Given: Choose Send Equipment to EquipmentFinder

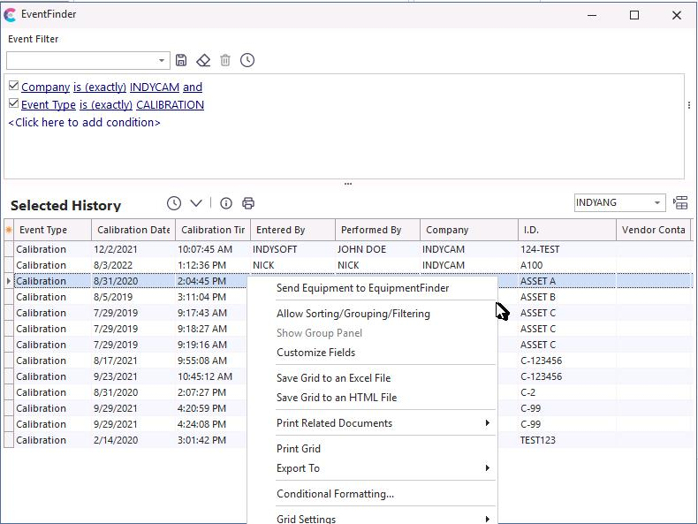Looking at the screenshot, I should pyautogui.click(x=362, y=288).
